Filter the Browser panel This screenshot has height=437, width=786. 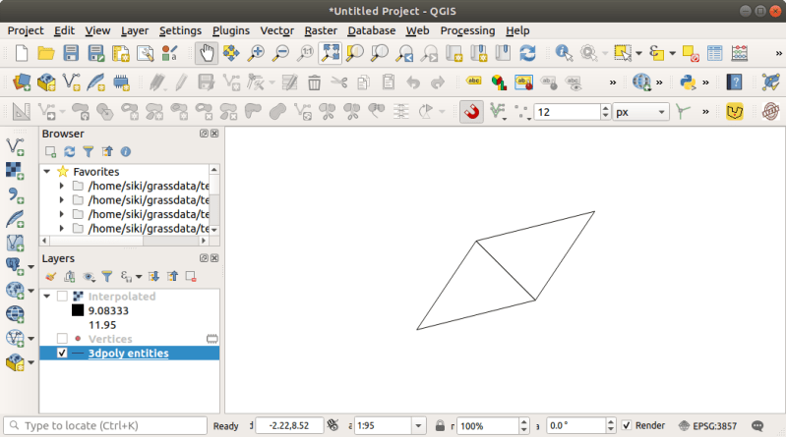click(x=89, y=151)
